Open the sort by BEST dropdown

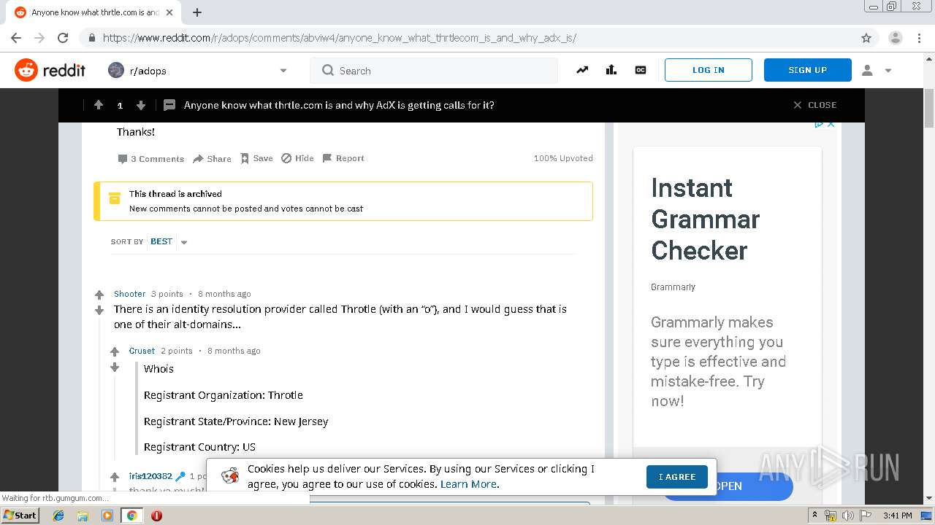(169, 241)
